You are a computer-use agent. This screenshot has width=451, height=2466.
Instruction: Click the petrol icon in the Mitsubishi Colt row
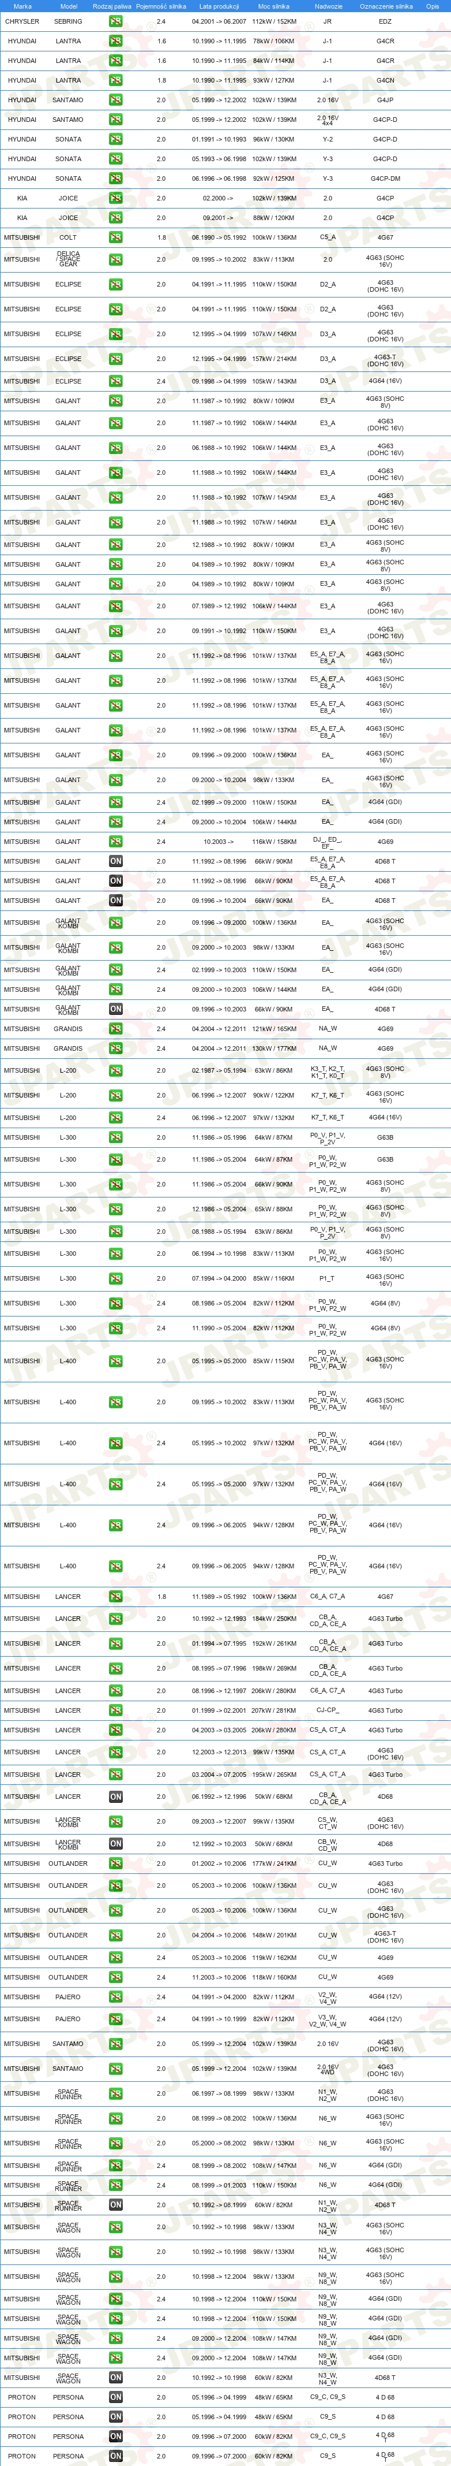pos(115,237)
